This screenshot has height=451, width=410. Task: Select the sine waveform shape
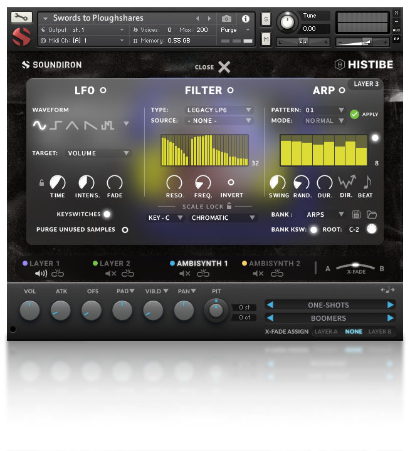[x=39, y=125]
